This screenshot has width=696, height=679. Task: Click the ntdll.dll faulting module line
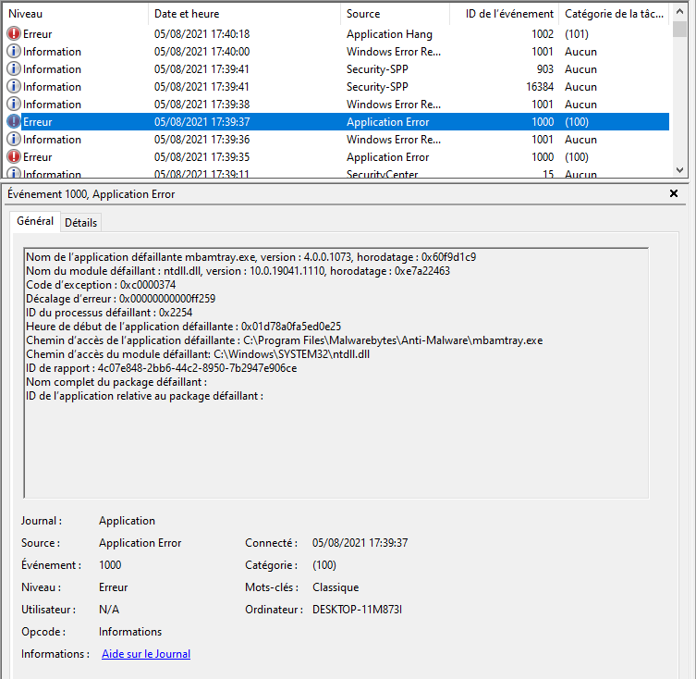pos(238,271)
